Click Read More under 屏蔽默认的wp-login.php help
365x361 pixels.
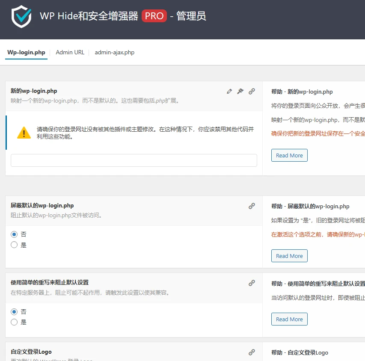pos(289,256)
